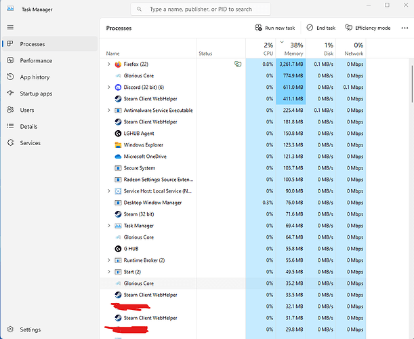Click the vertical scrollbar of process list
This screenshot has width=414, height=339.
click(x=411, y=84)
